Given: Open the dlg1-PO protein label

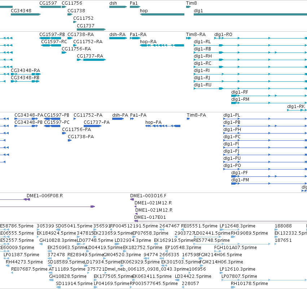Looking at the screenshot, I should point(232,166).
